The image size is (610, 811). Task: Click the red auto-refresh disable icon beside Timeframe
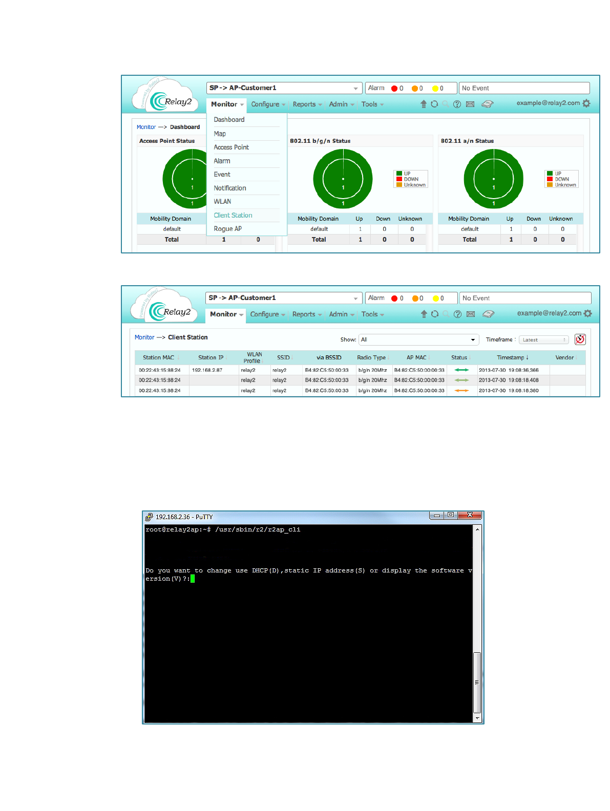580,339
